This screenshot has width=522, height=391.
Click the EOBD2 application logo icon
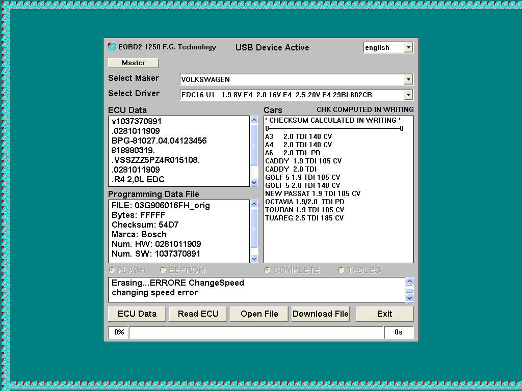(x=112, y=47)
